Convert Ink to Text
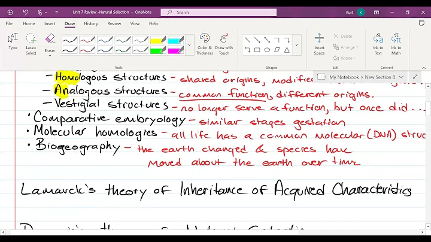 [x=378, y=44]
